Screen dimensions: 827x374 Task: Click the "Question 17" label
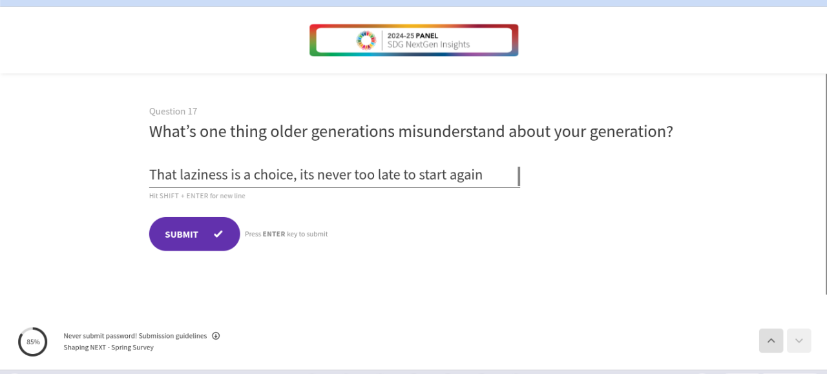(x=173, y=111)
